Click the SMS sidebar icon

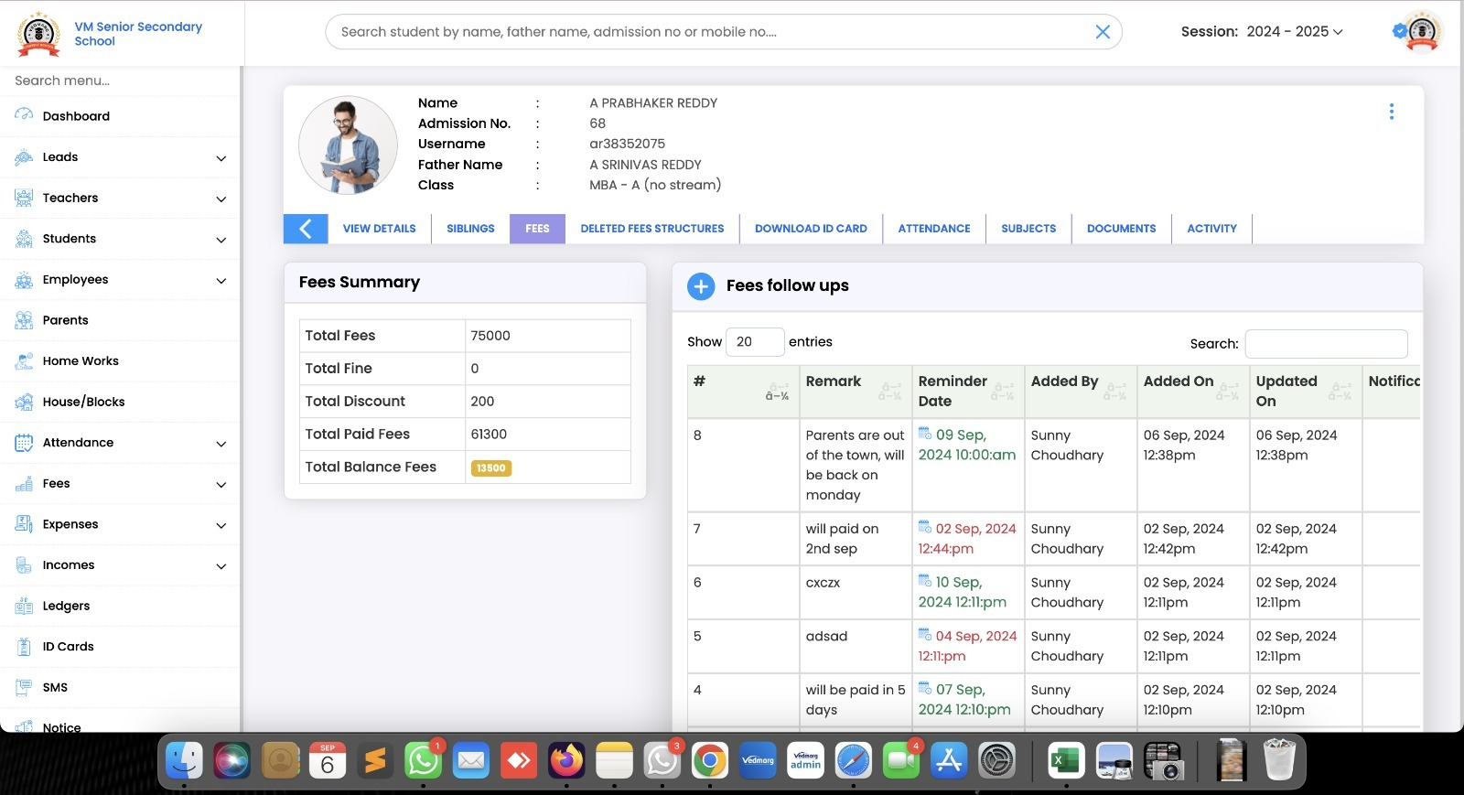coord(24,687)
